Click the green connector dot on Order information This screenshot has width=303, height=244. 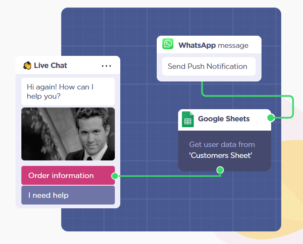pos(115,176)
